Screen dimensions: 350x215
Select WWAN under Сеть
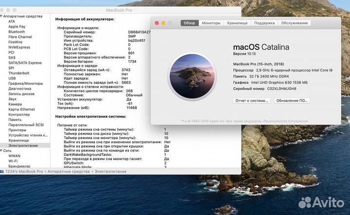(14, 156)
